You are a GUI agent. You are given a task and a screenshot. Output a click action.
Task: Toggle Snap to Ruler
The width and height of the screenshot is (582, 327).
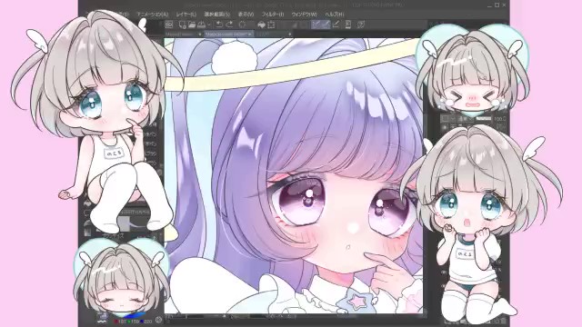click(316, 25)
